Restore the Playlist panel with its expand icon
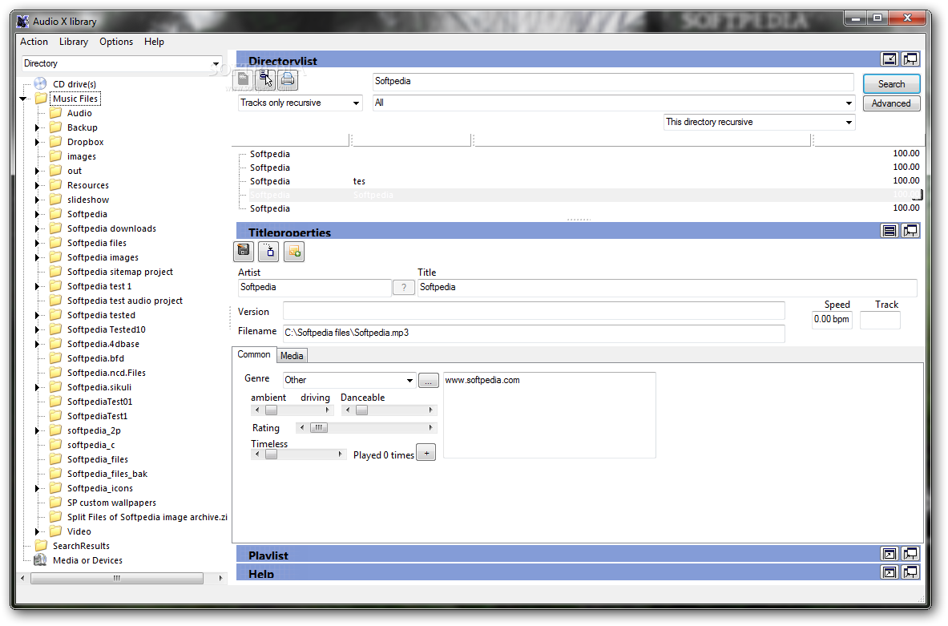This screenshot has width=948, height=626. pyautogui.click(x=890, y=553)
